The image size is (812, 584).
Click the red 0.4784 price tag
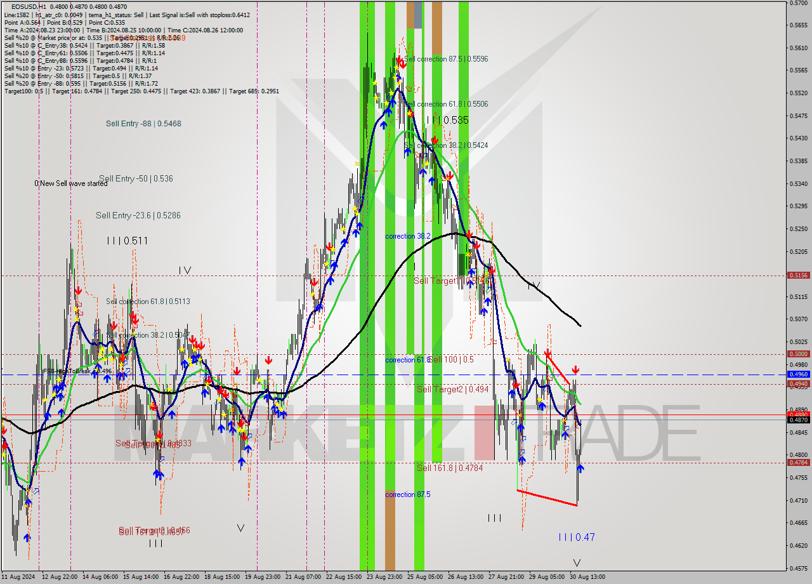click(x=798, y=463)
